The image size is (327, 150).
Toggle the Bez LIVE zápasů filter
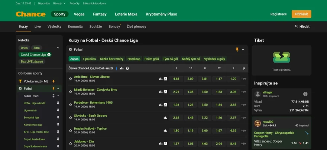click(x=32, y=61)
